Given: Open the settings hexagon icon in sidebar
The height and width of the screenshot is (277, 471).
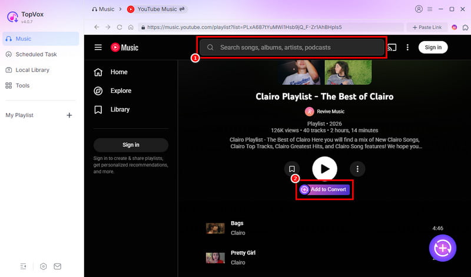Looking at the screenshot, I should pyautogui.click(x=44, y=266).
